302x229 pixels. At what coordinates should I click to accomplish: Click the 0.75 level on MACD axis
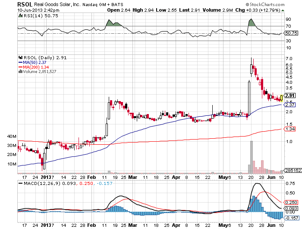290,183
